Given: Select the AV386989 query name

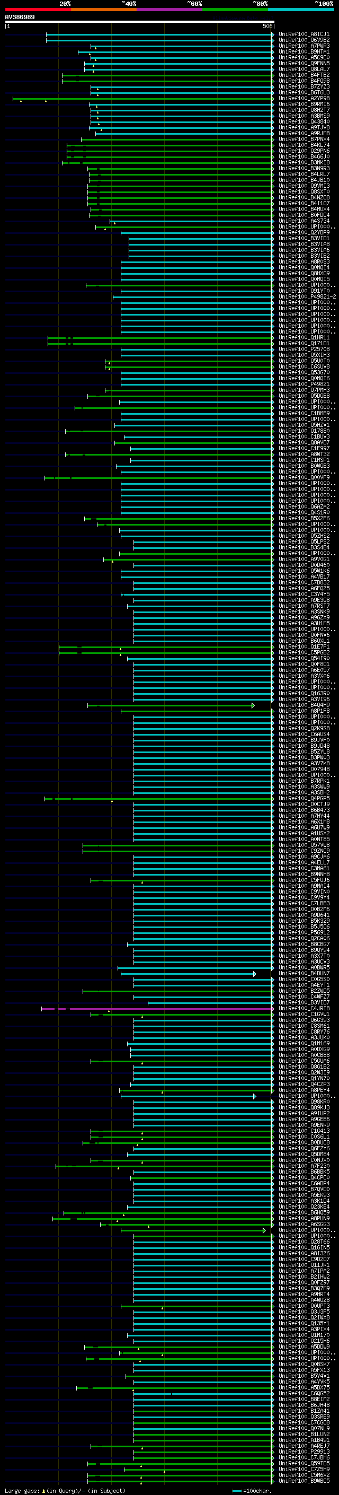Looking at the screenshot, I should click(20, 18).
